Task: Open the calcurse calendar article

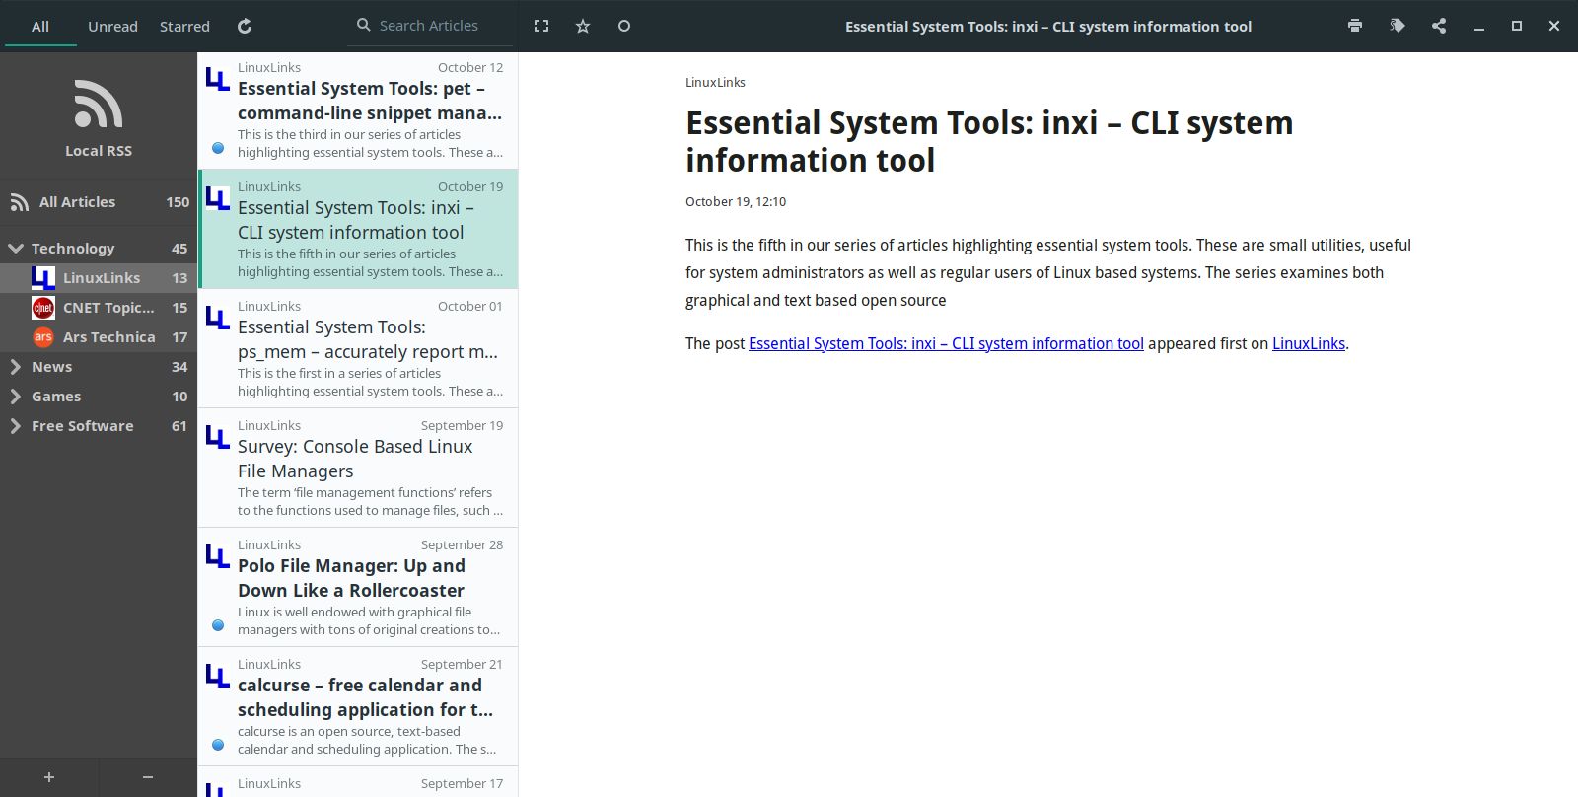Action: pos(358,706)
